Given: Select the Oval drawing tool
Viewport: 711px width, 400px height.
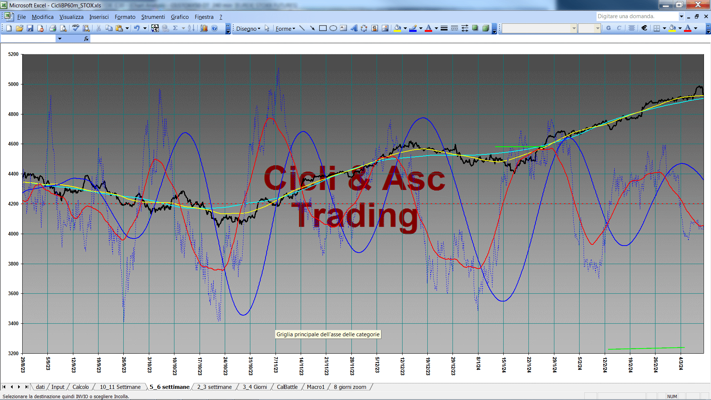Looking at the screenshot, I should (x=333, y=29).
